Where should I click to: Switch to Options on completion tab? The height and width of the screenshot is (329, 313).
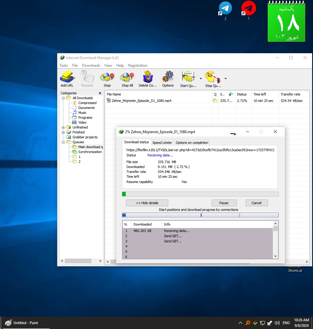[x=192, y=143]
